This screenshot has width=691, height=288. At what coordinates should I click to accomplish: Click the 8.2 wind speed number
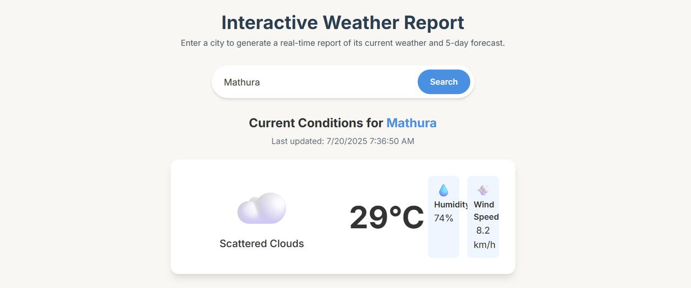point(483,230)
